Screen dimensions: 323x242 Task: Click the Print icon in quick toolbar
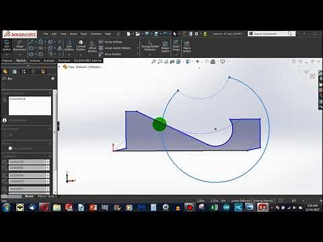coord(156,34)
